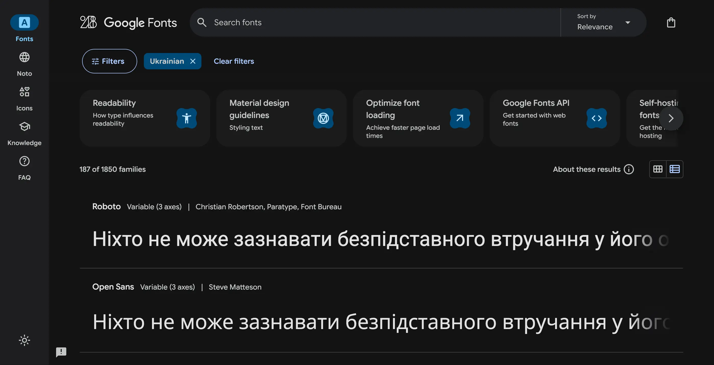Switch to list view

pyautogui.click(x=674, y=169)
